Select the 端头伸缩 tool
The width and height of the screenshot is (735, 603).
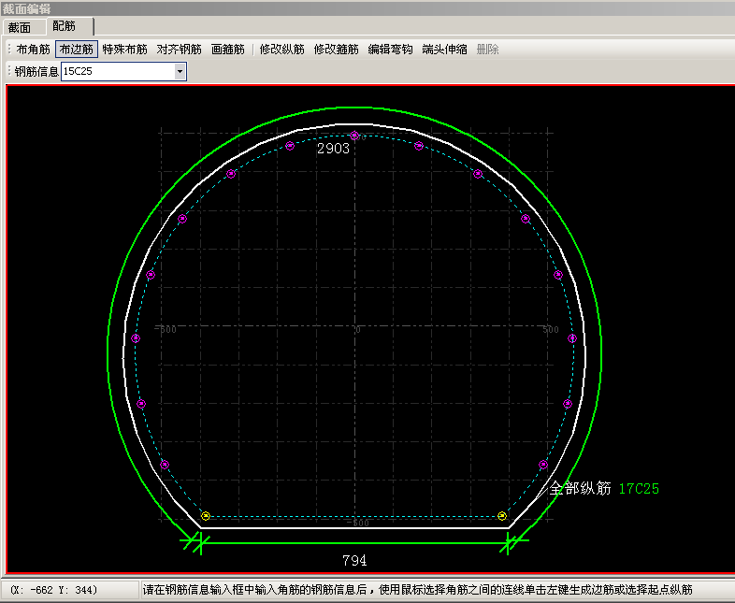(444, 50)
